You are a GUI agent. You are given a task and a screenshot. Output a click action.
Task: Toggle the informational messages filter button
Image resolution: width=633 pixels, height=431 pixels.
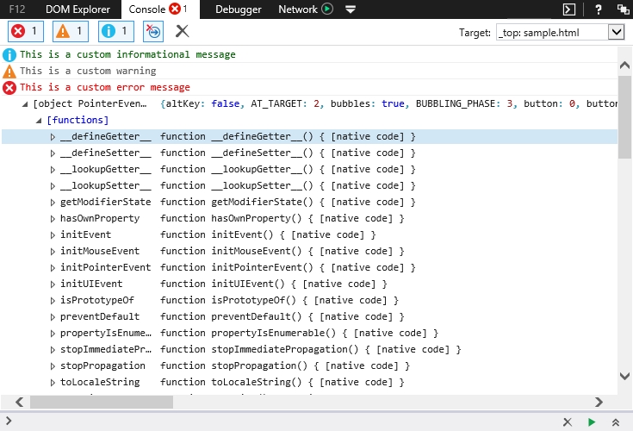(x=115, y=31)
